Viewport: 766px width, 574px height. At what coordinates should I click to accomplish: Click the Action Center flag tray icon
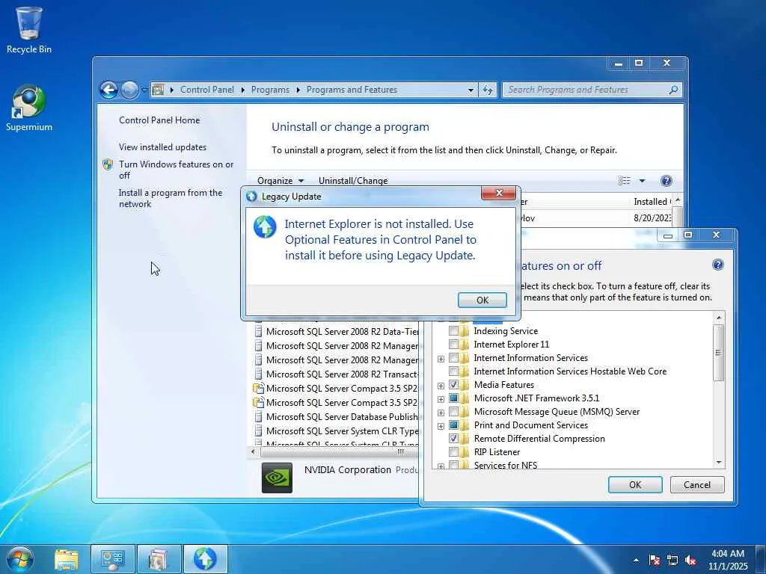click(655, 560)
